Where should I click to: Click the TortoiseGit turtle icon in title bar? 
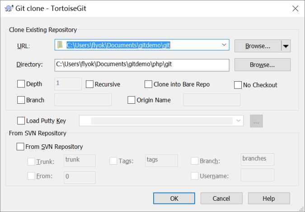[9, 9]
